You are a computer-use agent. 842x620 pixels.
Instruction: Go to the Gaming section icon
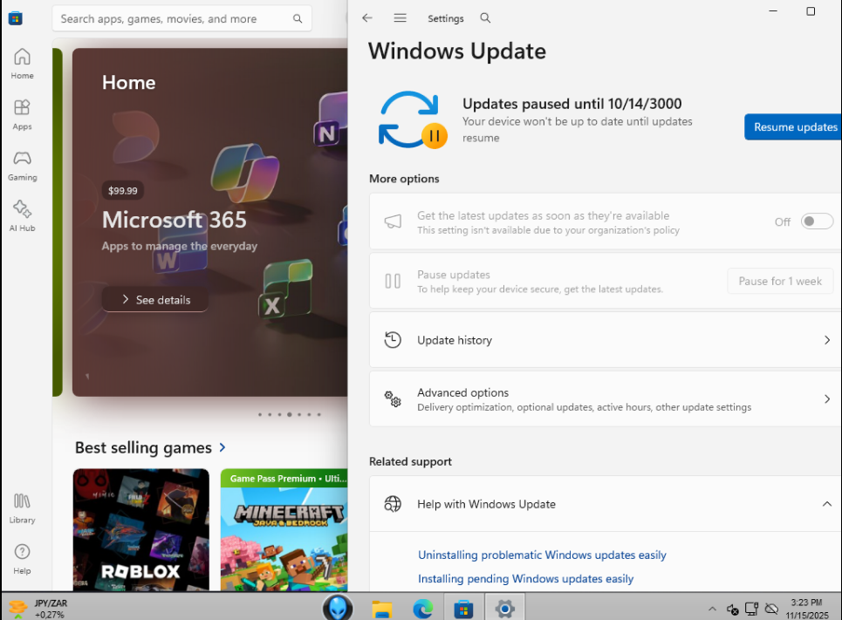pos(22,165)
